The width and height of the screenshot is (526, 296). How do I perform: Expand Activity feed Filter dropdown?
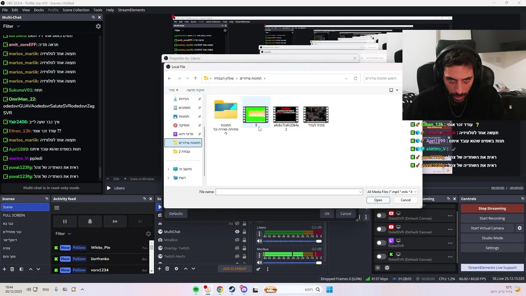coord(63,234)
